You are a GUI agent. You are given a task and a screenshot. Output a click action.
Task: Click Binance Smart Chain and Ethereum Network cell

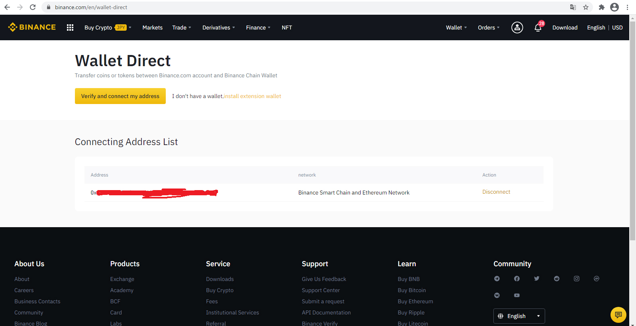tap(354, 192)
